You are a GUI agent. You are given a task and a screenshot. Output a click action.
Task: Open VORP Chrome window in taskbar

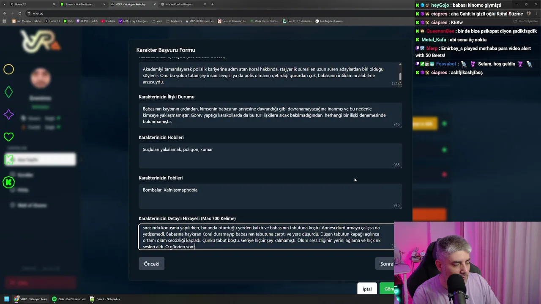(30, 299)
